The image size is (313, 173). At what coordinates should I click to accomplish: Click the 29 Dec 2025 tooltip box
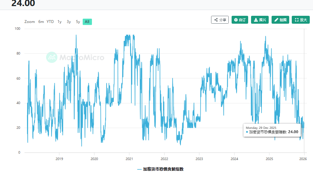point(273,130)
